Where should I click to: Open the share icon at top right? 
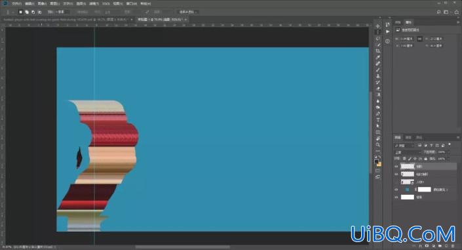pos(456,12)
